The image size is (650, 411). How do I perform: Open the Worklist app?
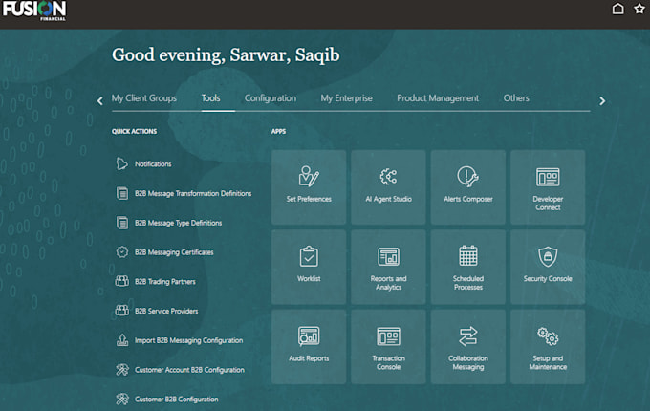click(309, 268)
